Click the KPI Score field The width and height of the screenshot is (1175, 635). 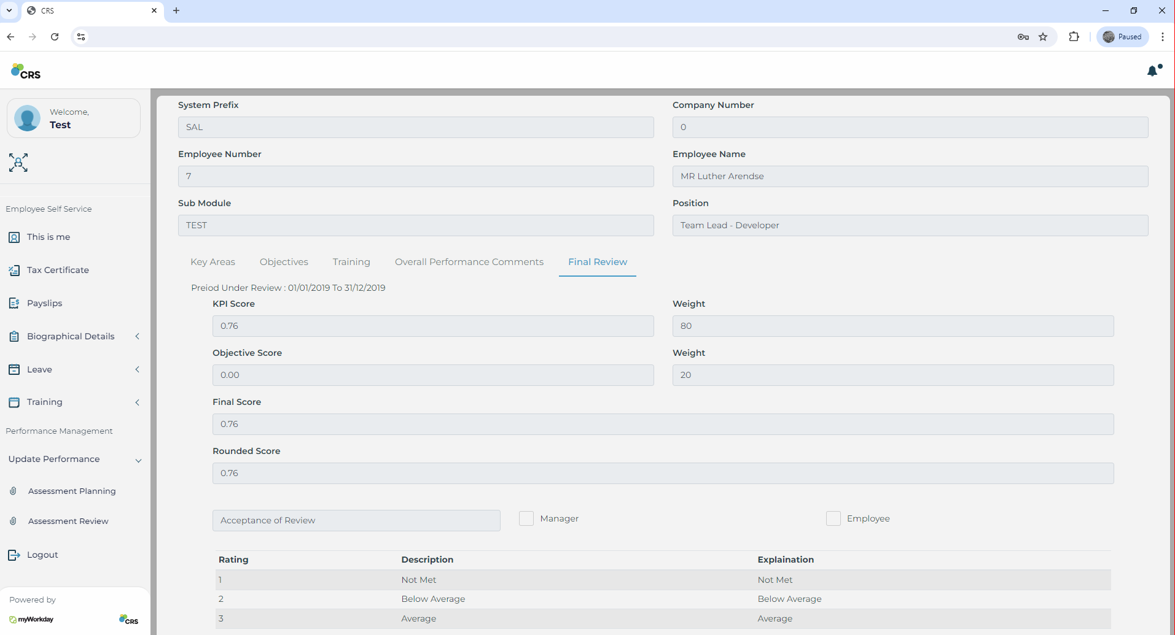(433, 326)
